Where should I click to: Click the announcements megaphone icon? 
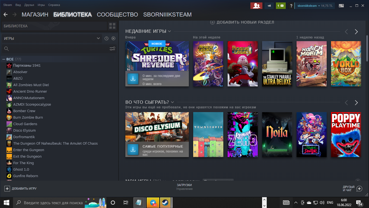(x=269, y=6)
